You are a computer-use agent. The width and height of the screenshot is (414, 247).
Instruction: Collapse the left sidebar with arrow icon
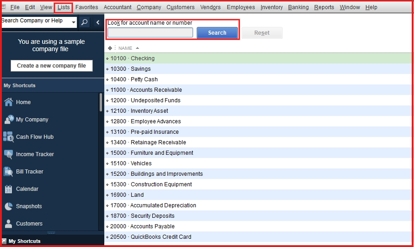coord(98,22)
